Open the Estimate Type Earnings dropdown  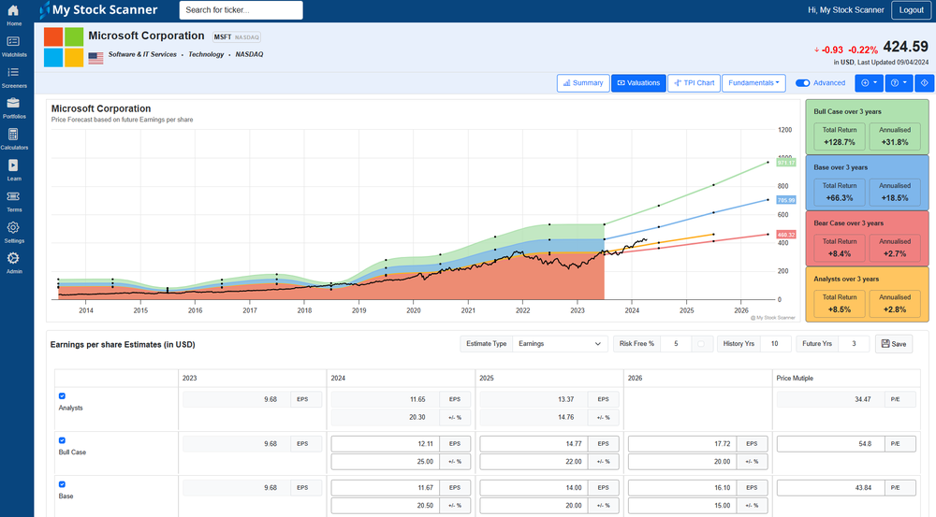(x=560, y=344)
